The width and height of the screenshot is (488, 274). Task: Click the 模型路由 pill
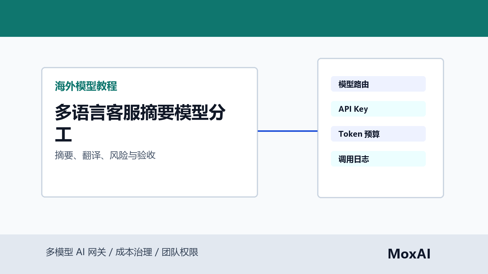378,84
